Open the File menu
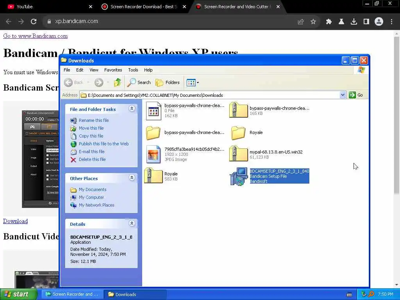Image resolution: width=400 pixels, height=300 pixels. 67,70
